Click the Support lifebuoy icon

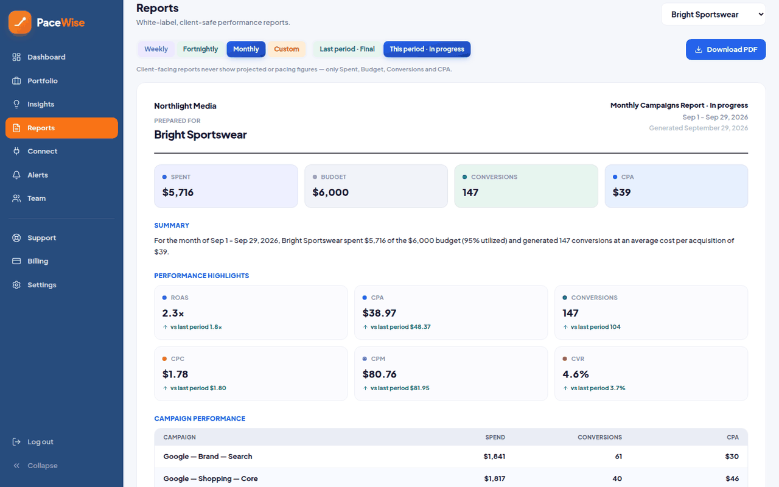pyautogui.click(x=16, y=238)
